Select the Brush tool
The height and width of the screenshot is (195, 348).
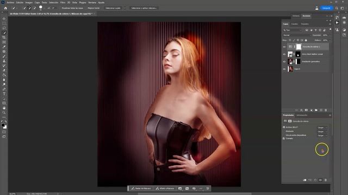pos(4,56)
